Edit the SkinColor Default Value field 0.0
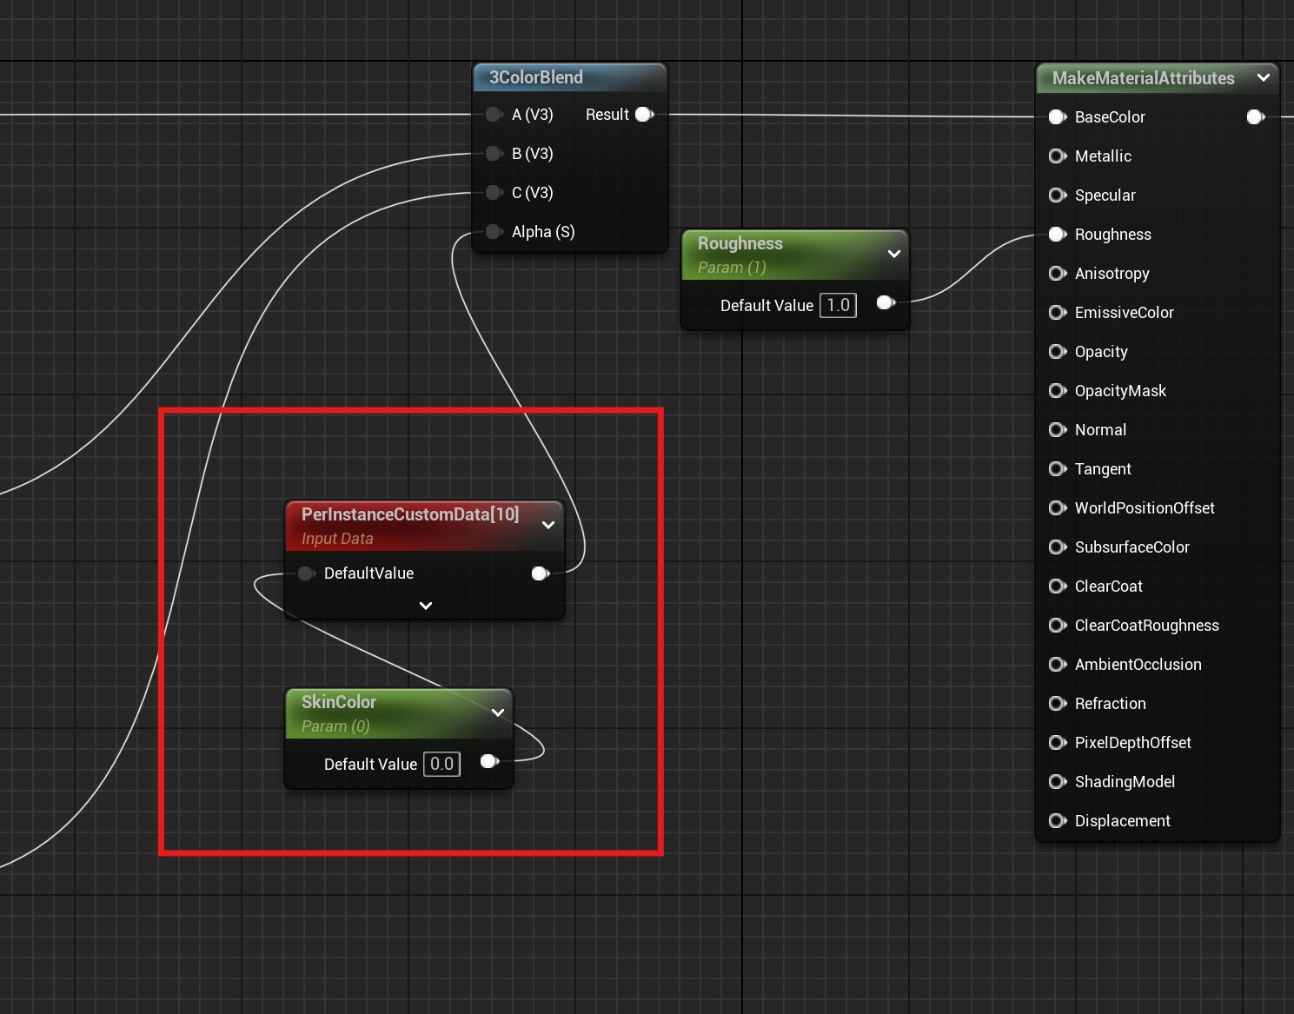Viewport: 1294px width, 1014px height. point(441,764)
